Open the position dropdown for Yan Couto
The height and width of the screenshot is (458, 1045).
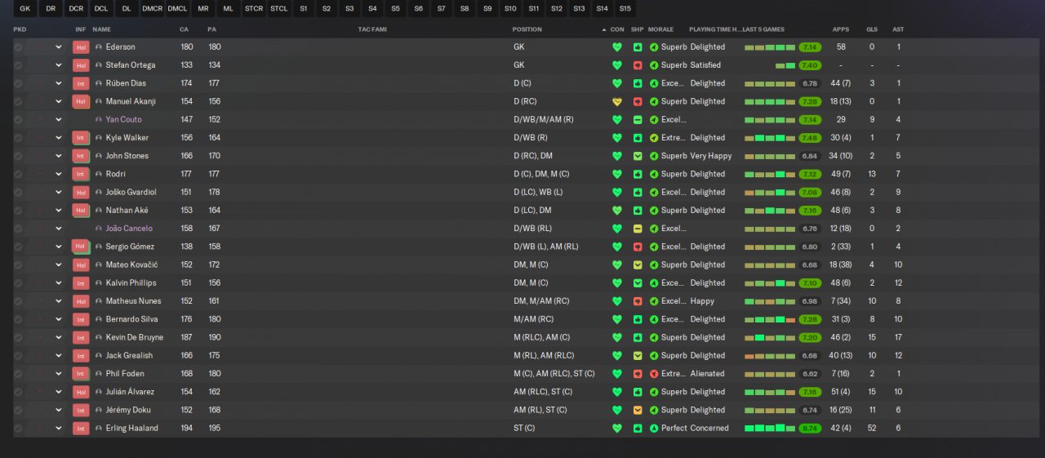pyautogui.click(x=59, y=120)
